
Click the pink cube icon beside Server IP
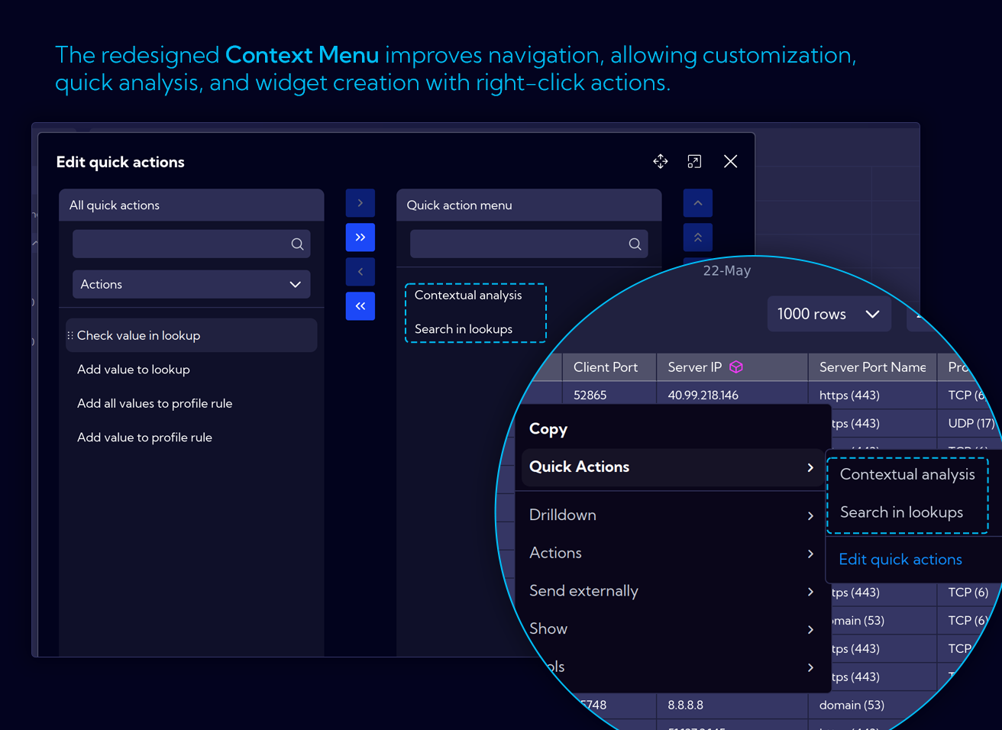coord(736,367)
